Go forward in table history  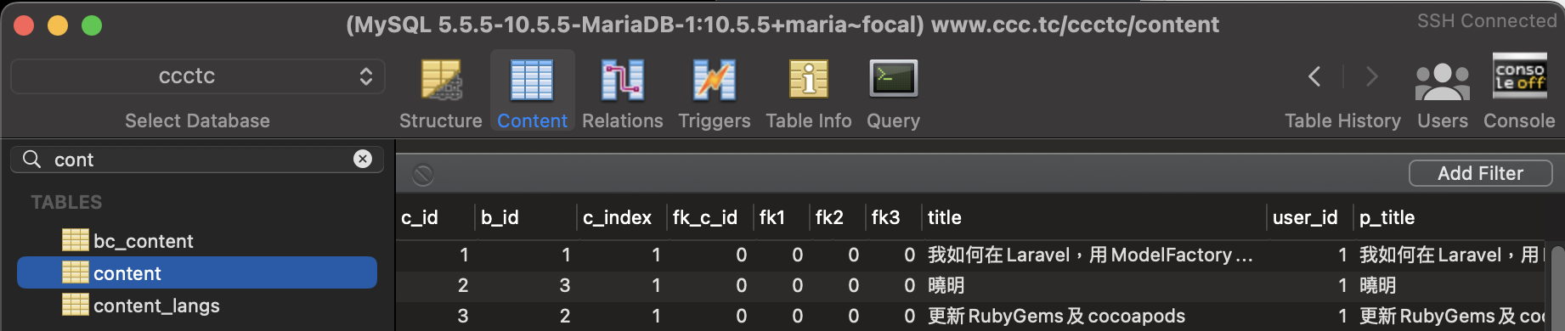(1371, 76)
